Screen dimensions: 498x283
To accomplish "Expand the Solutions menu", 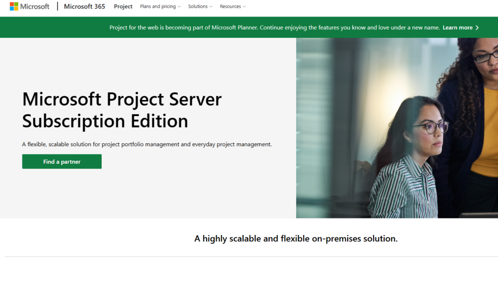I will pos(200,6).
